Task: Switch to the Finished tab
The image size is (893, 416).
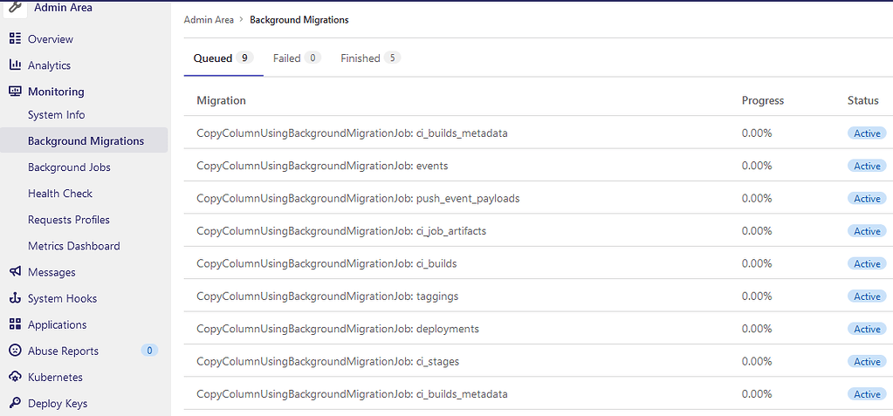Action: [x=370, y=58]
